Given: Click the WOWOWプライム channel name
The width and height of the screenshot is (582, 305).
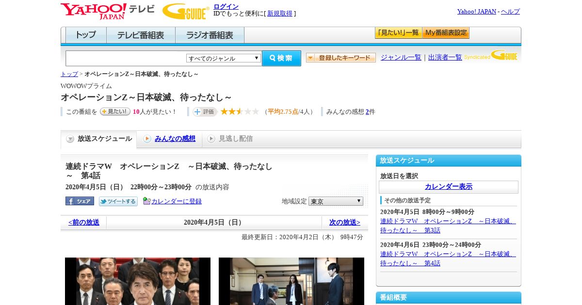Looking at the screenshot, I should (x=86, y=86).
